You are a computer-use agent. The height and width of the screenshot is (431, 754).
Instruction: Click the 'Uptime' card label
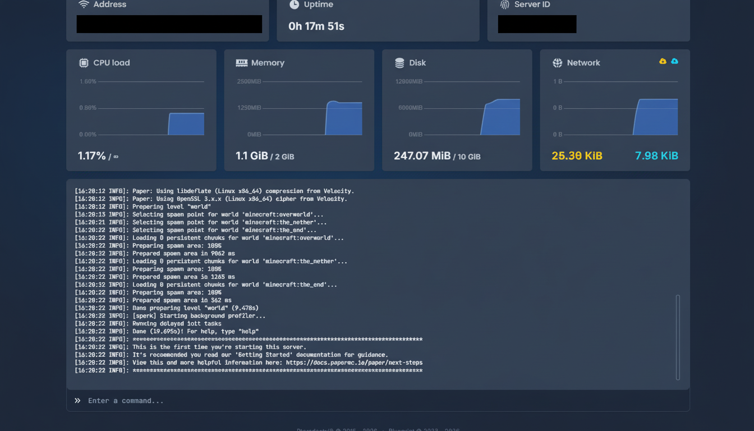319,4
